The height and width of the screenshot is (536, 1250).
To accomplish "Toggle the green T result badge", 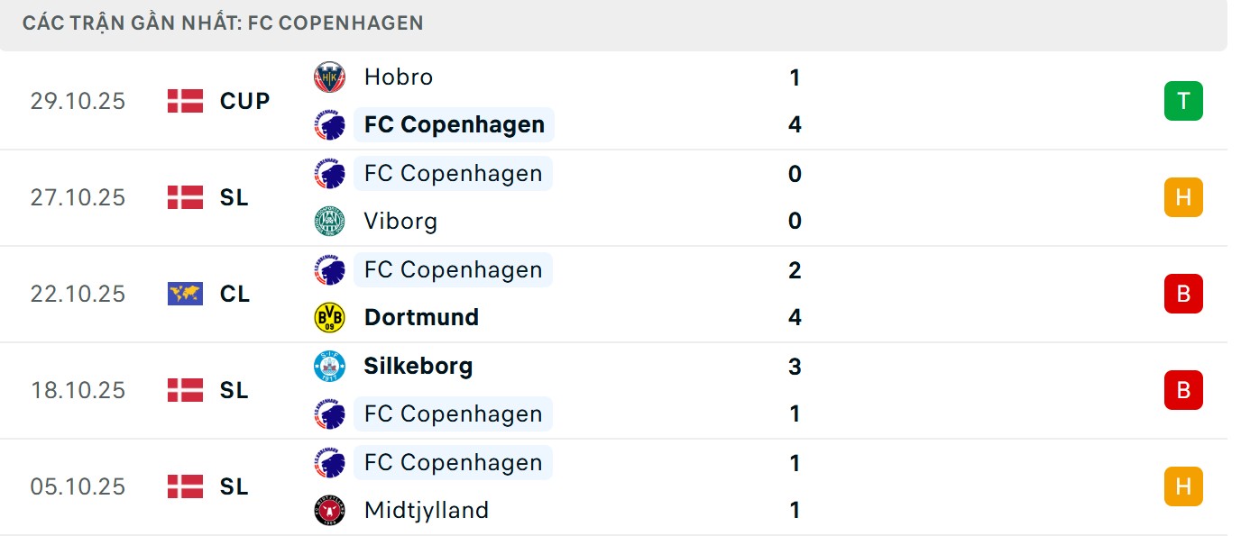I will pos(1182,101).
